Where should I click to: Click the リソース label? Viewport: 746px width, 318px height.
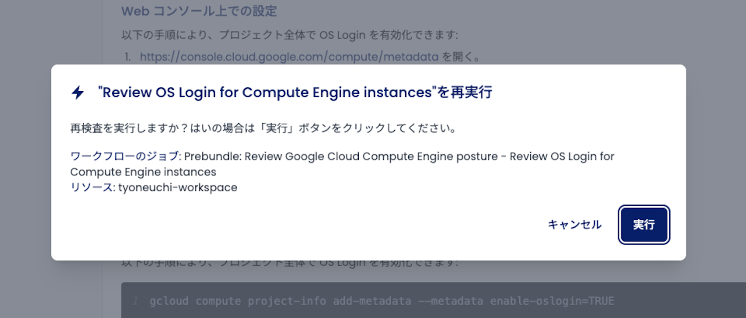point(92,187)
